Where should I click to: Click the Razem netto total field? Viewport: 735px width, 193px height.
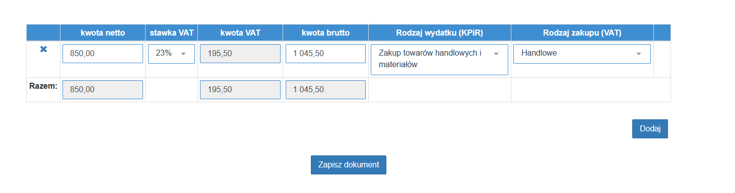click(x=103, y=90)
